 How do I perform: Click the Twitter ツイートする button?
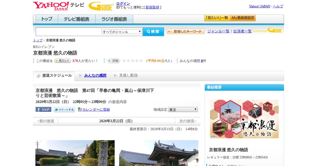click(x=64, y=109)
